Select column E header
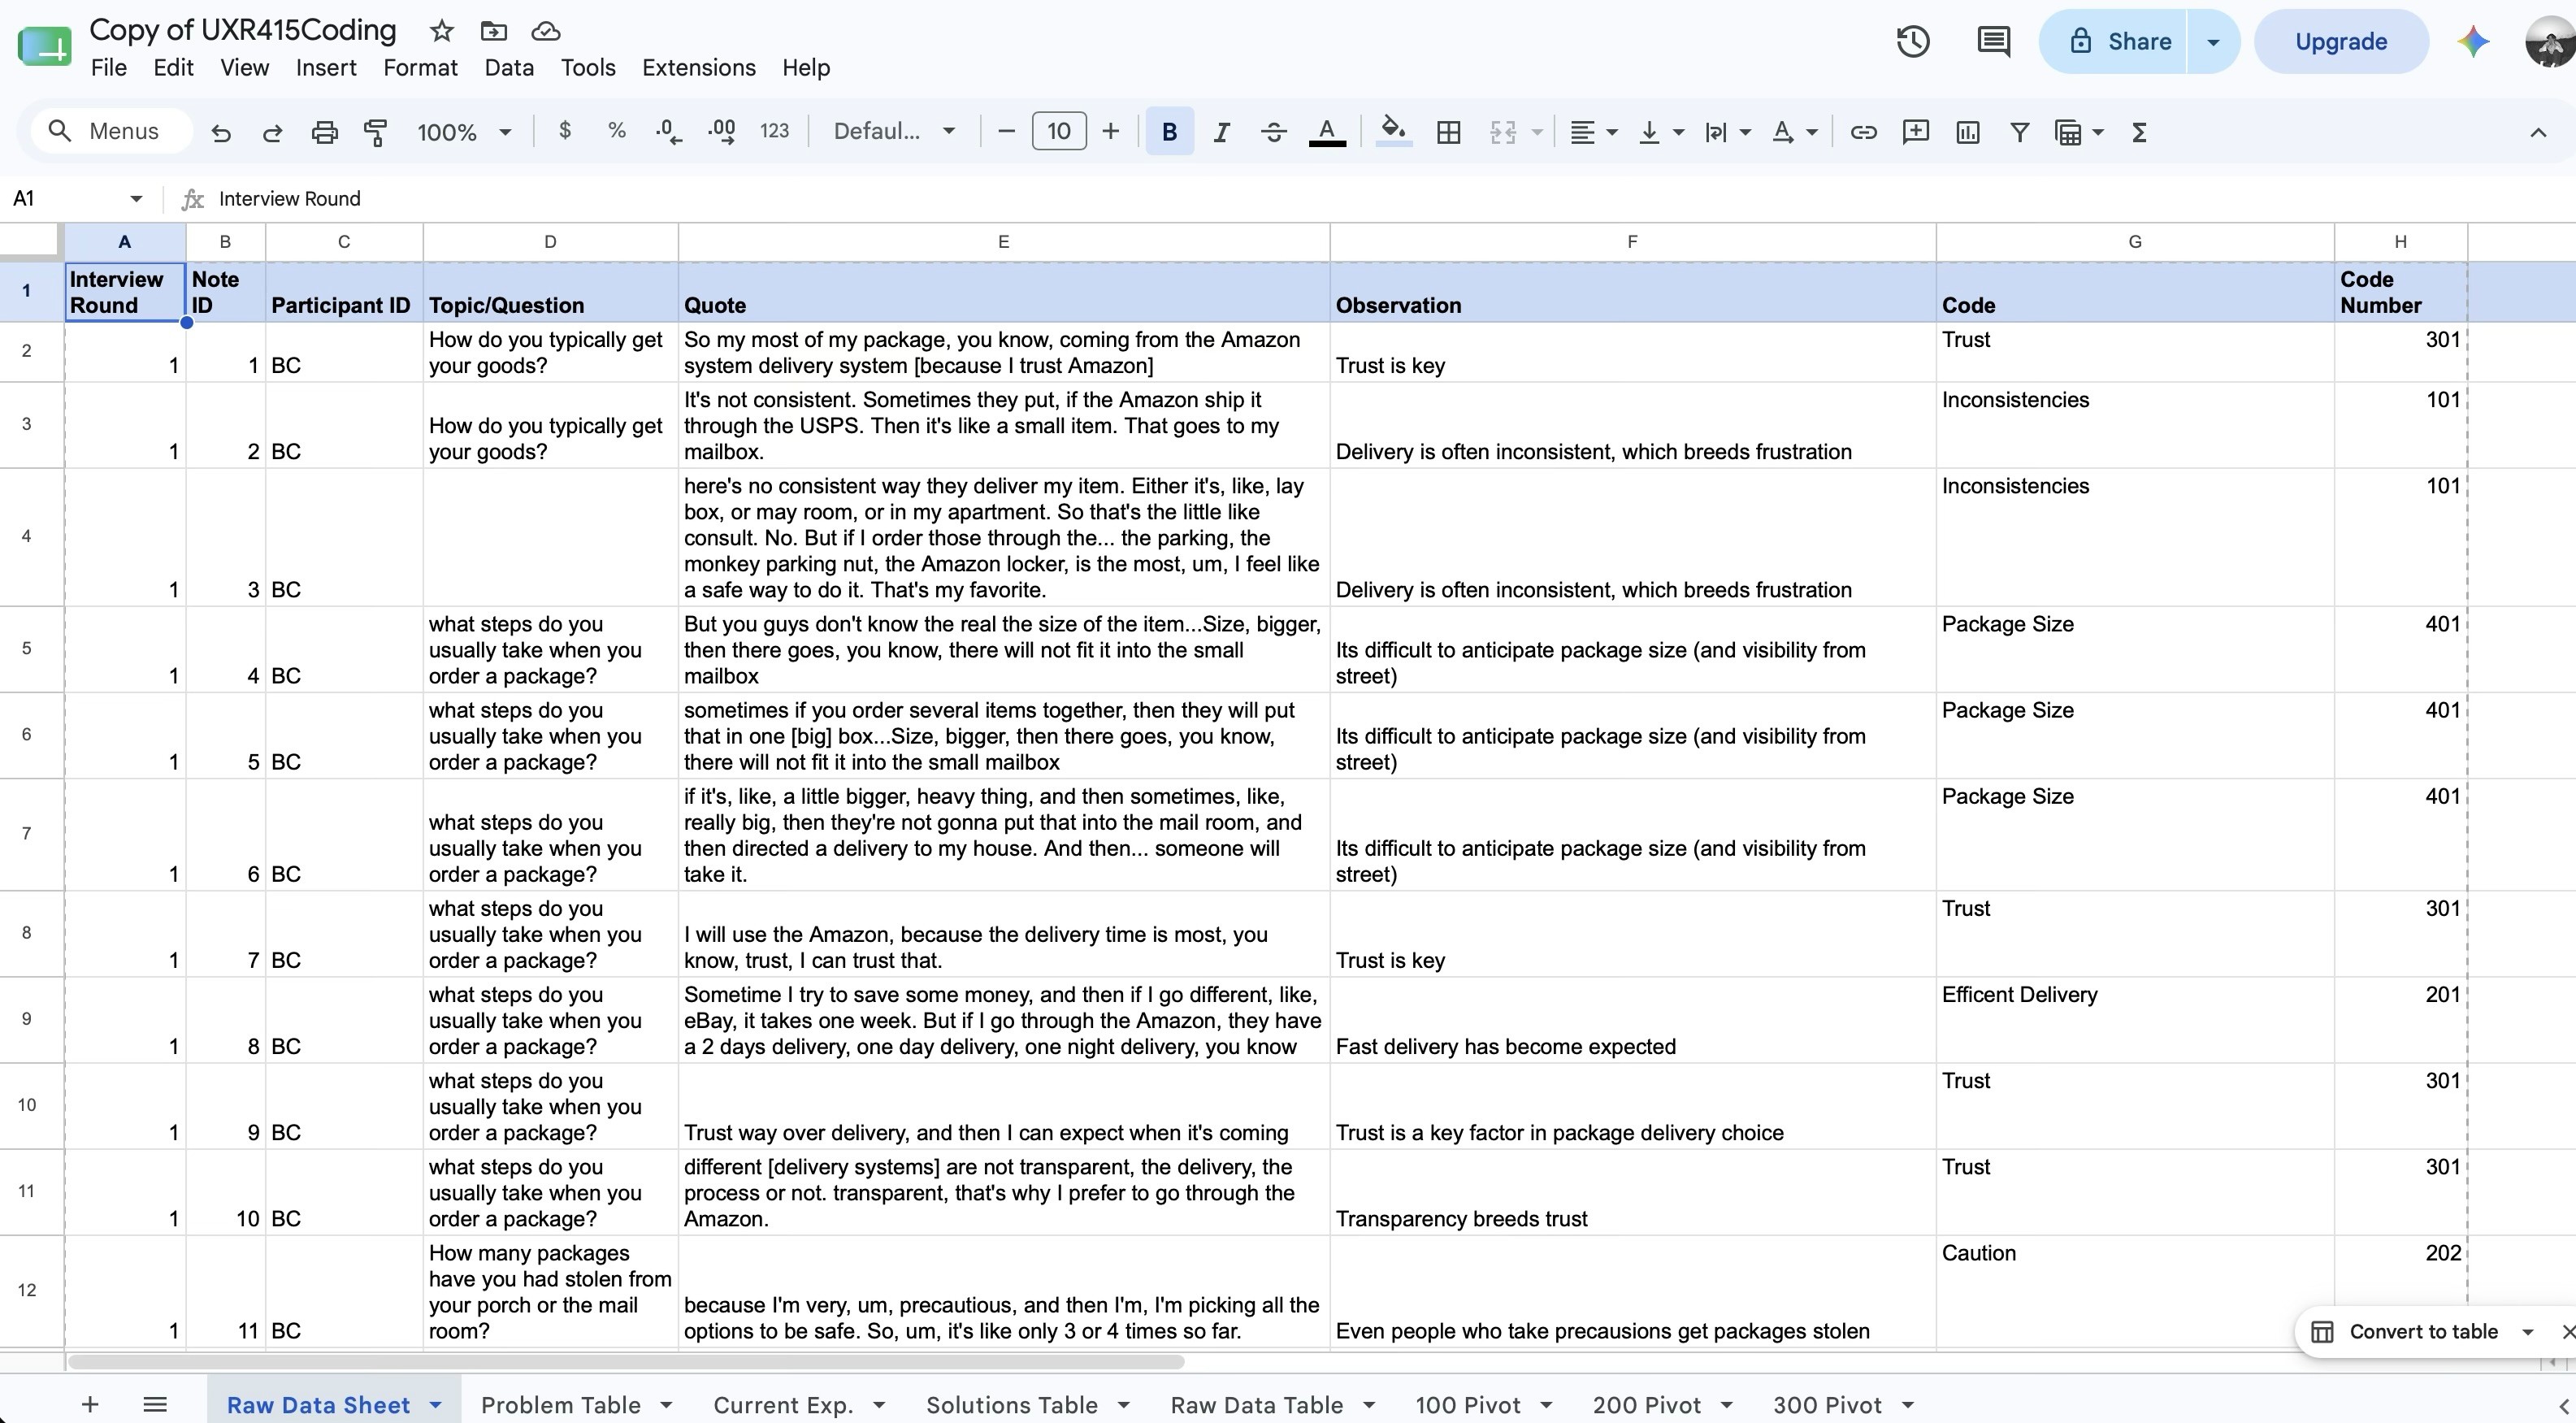This screenshot has width=2576, height=1423. (1003, 241)
